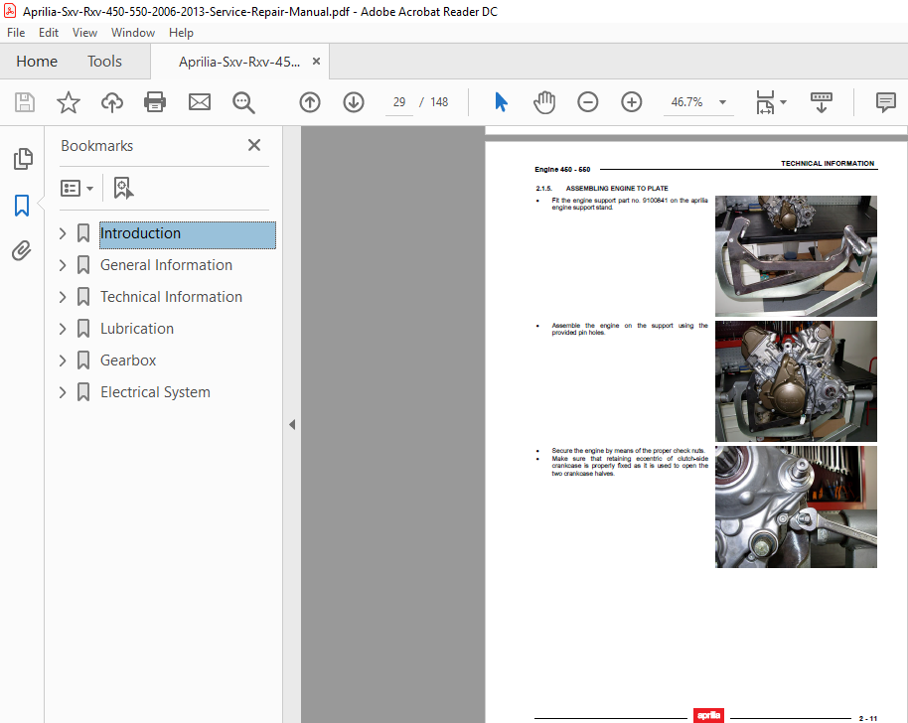Image resolution: width=908 pixels, height=723 pixels.
Task: Jump to Electrical System bookmark
Action: click(155, 392)
